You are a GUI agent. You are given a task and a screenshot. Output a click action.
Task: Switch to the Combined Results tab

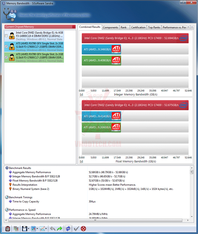[90, 27]
